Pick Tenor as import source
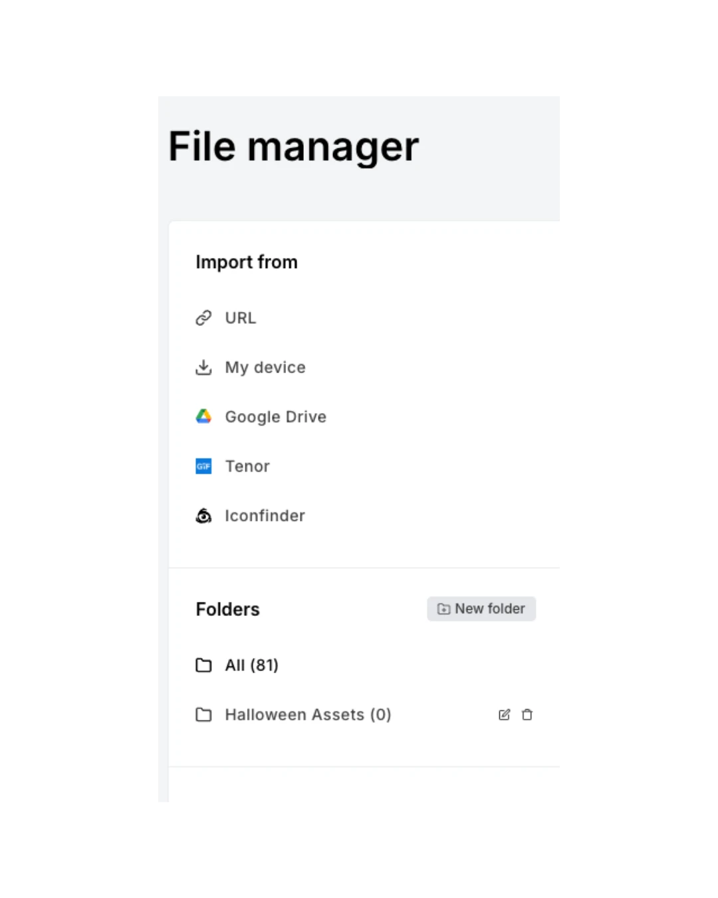 pyautogui.click(x=247, y=466)
